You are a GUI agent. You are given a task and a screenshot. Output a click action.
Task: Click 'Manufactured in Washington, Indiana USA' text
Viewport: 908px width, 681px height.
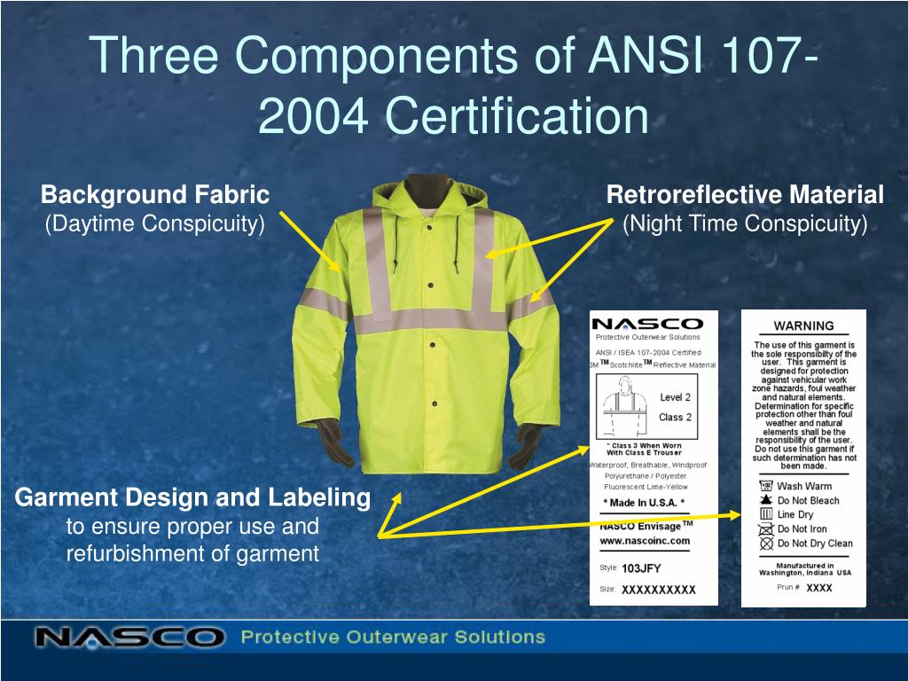pyautogui.click(x=805, y=569)
